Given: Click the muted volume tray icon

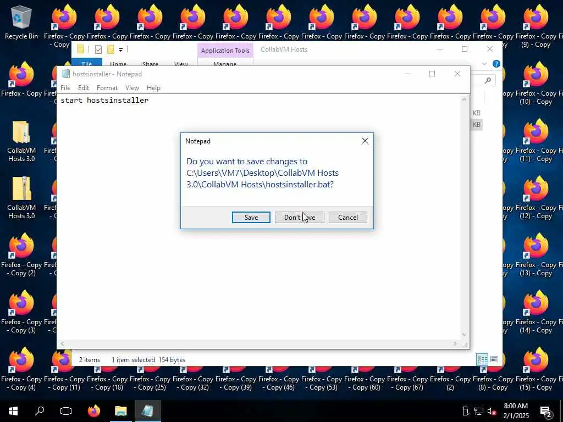Looking at the screenshot, I should [492, 411].
